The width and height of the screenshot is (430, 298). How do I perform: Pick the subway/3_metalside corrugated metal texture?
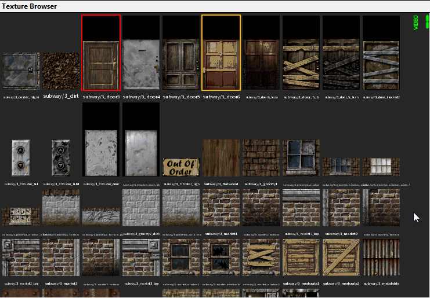381,257
